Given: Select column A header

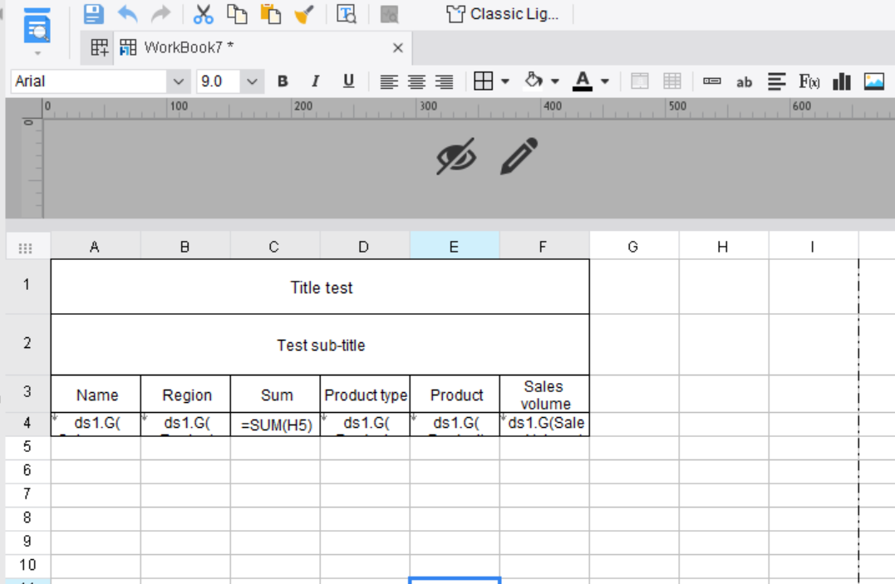Looking at the screenshot, I should coord(96,246).
